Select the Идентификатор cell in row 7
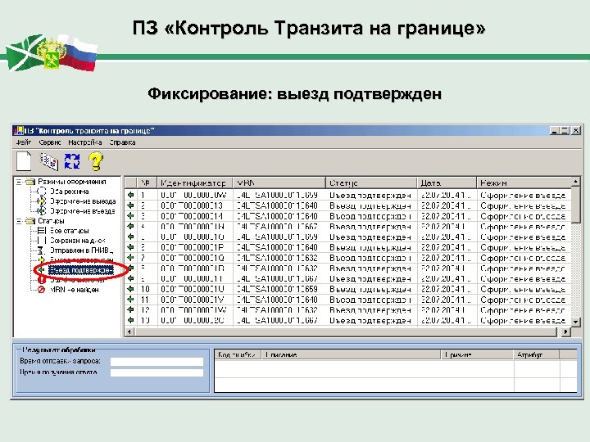590x442 pixels. [195, 258]
